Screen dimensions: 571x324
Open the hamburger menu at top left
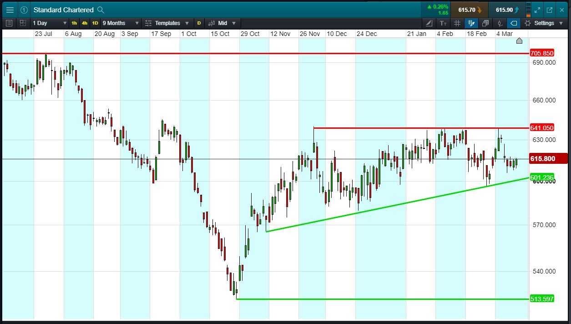click(x=10, y=10)
